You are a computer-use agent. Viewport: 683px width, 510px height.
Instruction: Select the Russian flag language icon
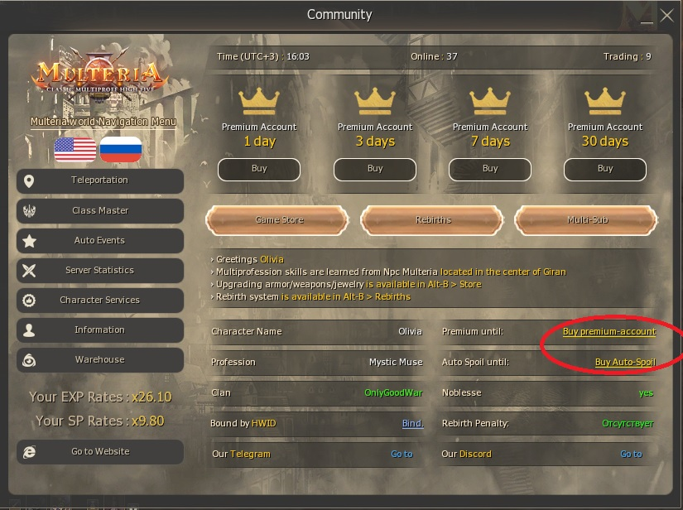click(121, 149)
